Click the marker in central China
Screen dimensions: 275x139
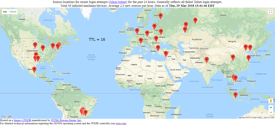pyautogui.click(x=233, y=58)
